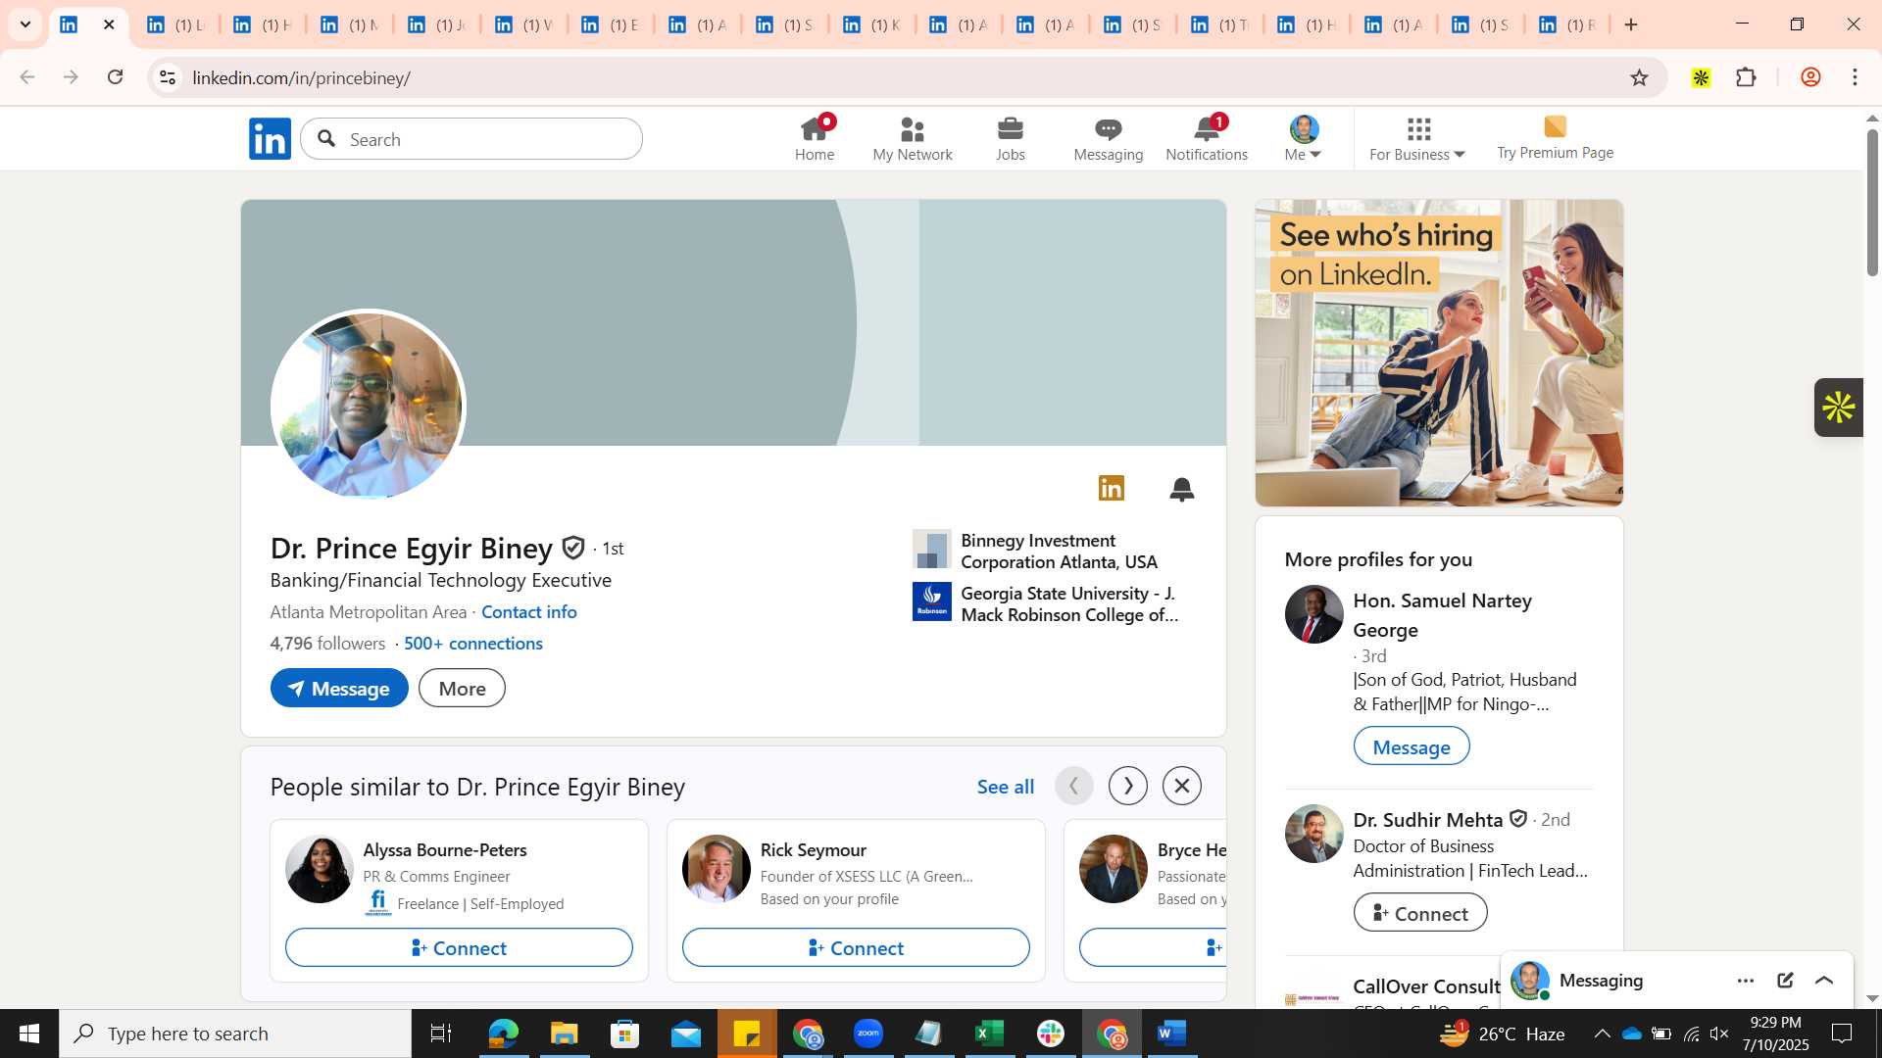1882x1058 pixels.
Task: Open Zoom from the taskbar
Action: click(x=868, y=1034)
